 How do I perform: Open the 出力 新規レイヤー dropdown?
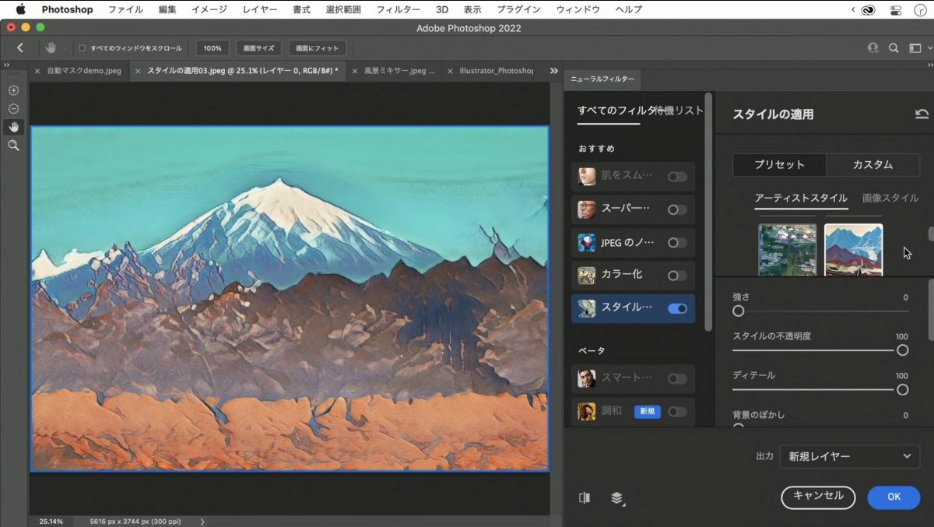click(x=848, y=457)
